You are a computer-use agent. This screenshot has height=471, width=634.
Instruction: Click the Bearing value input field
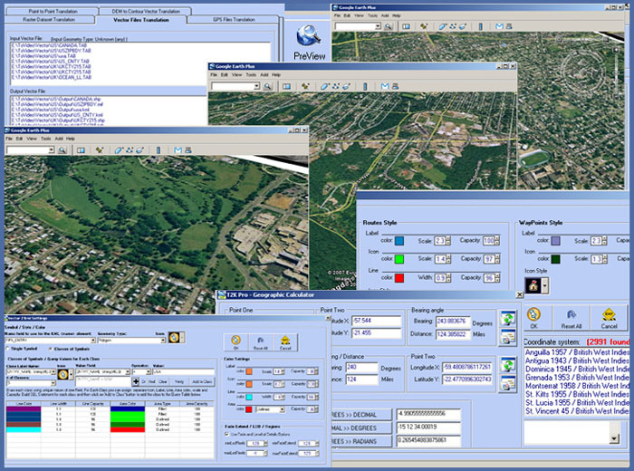coord(453,322)
